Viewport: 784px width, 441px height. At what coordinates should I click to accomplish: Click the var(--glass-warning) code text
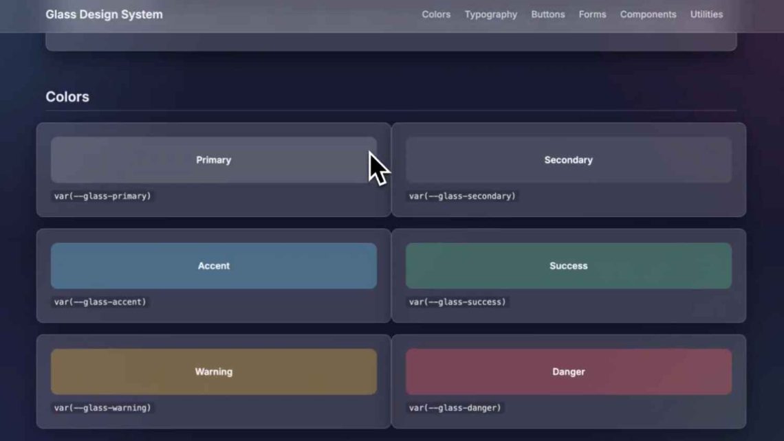tap(101, 407)
